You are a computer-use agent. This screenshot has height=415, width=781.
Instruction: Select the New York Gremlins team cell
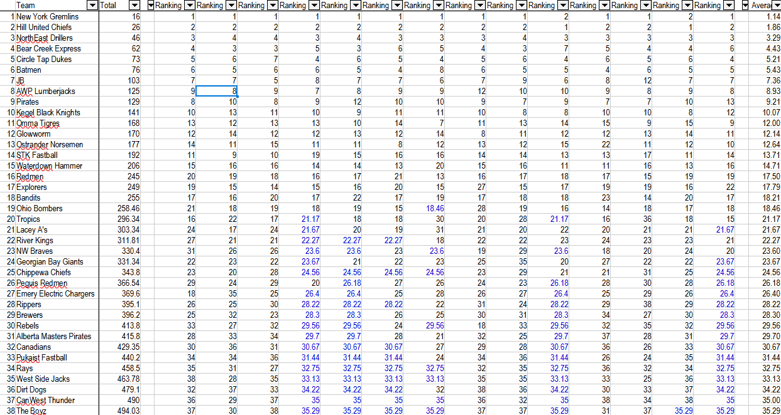[x=48, y=16]
